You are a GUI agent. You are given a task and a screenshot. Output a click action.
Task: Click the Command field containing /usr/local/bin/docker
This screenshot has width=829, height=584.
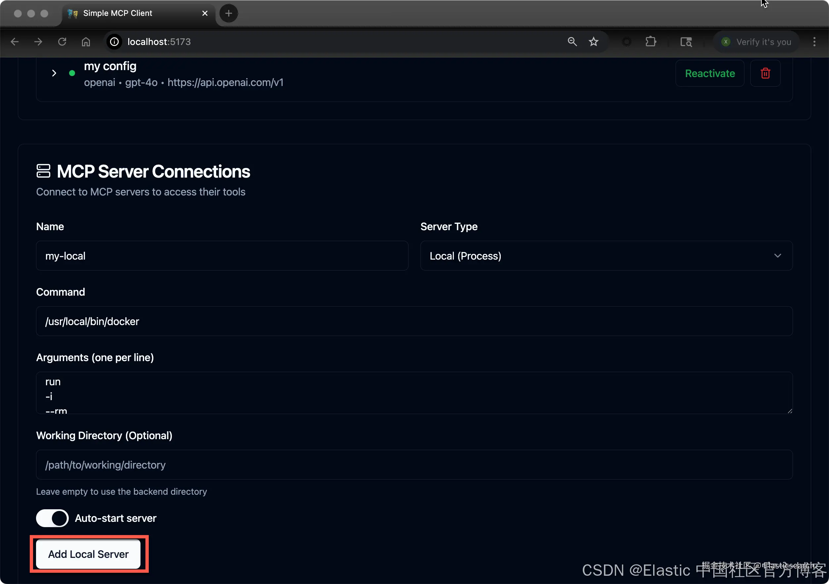coord(414,321)
